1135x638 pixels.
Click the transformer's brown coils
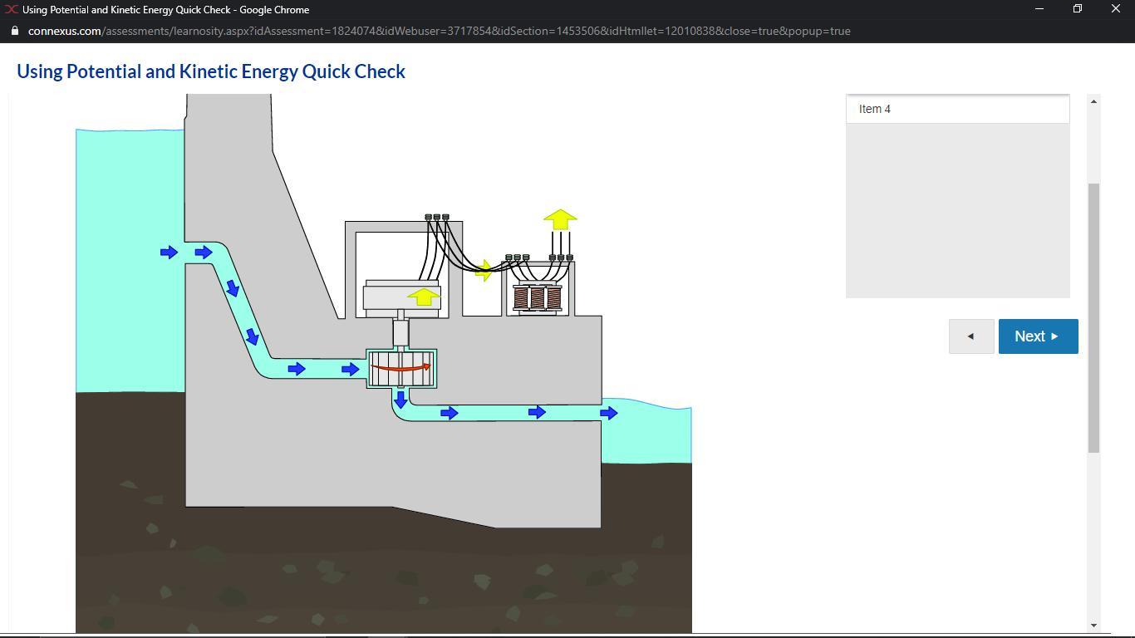tap(537, 297)
